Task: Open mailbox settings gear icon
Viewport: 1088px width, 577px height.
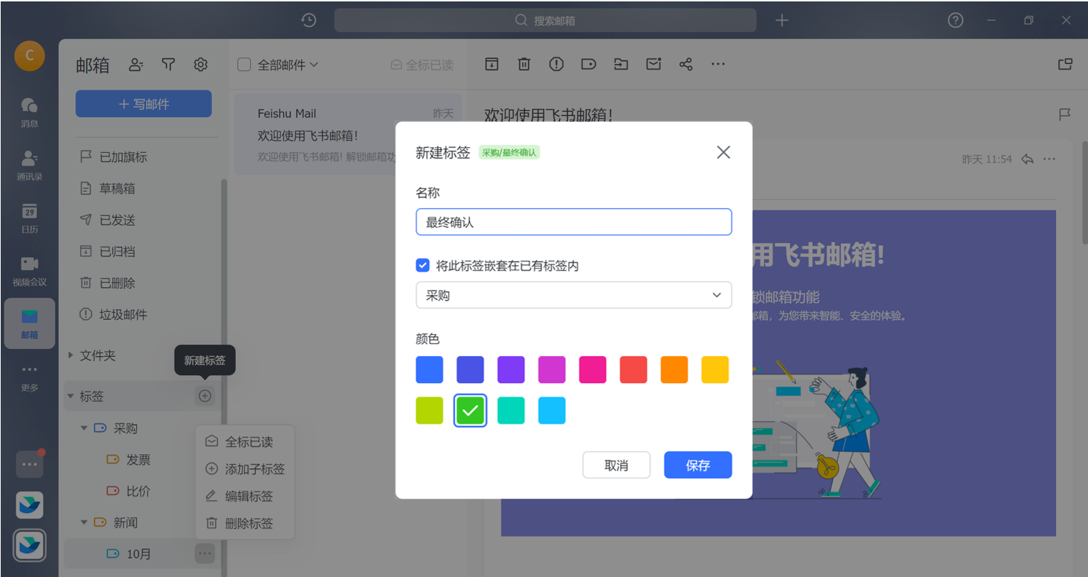Action: (x=201, y=65)
